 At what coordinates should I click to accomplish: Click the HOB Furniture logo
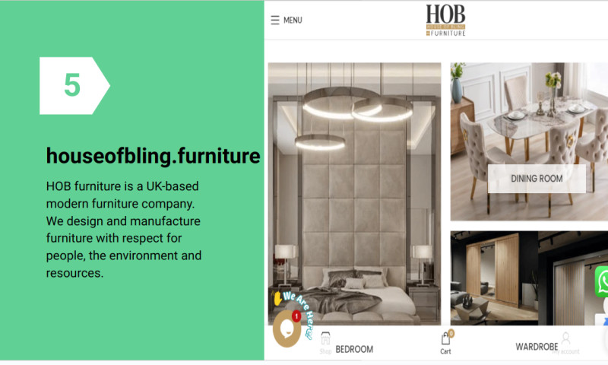click(x=445, y=21)
